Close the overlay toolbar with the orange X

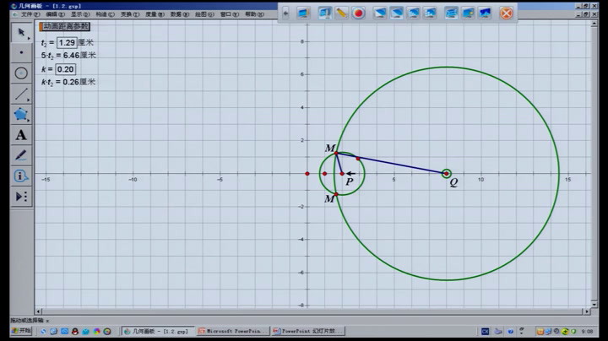point(506,14)
